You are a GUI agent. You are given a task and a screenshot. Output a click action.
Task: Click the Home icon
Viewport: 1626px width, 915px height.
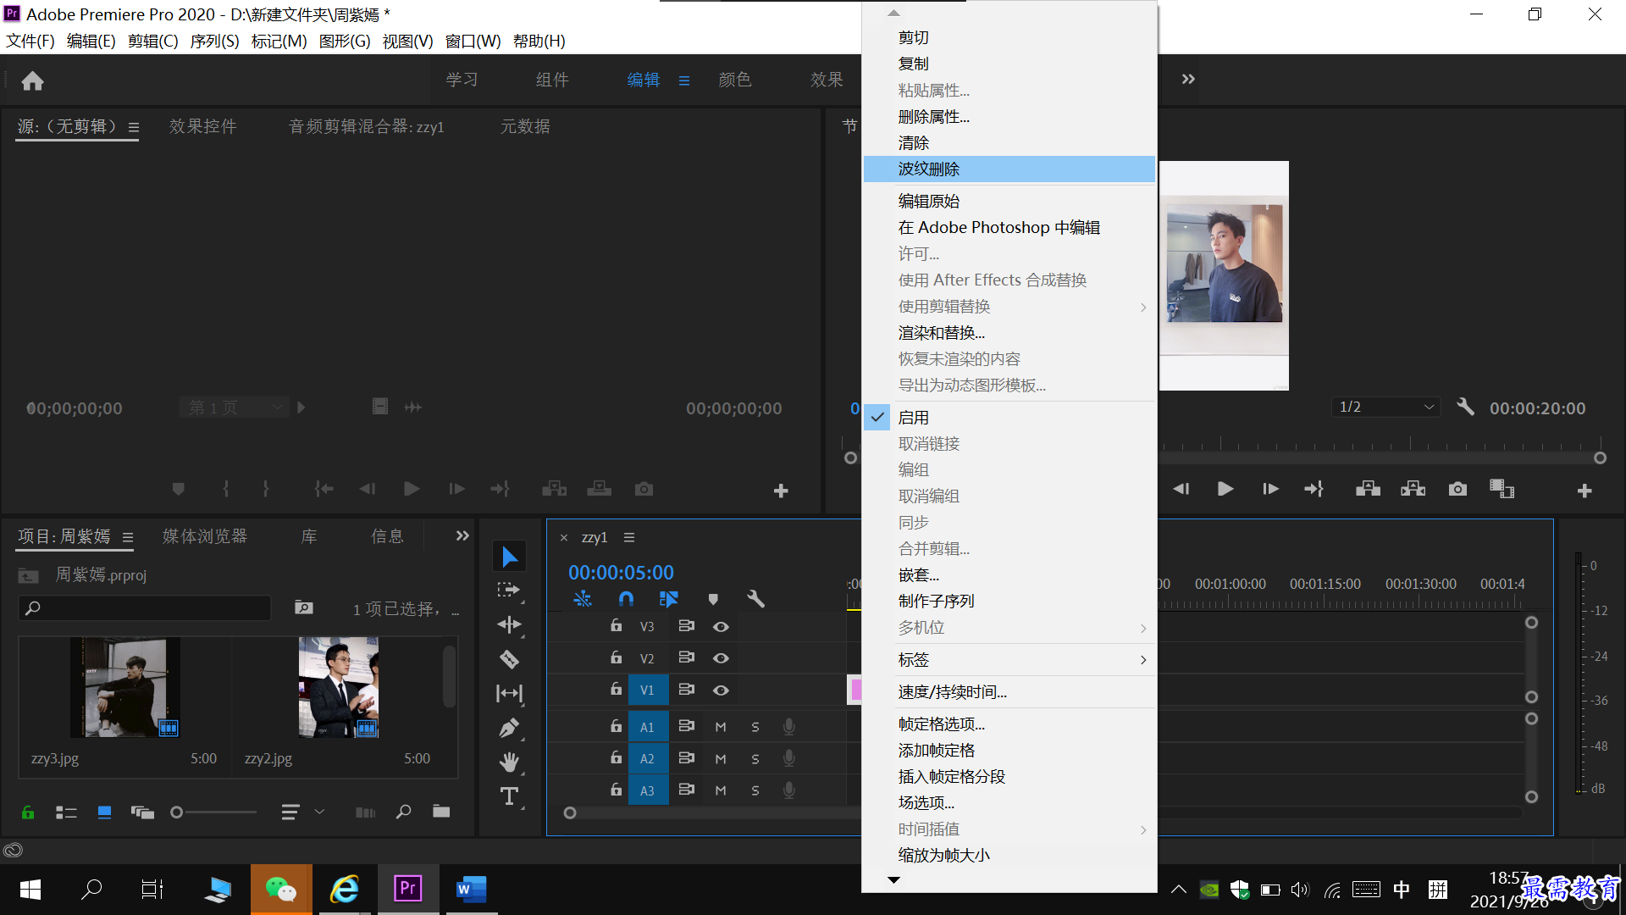click(x=32, y=80)
